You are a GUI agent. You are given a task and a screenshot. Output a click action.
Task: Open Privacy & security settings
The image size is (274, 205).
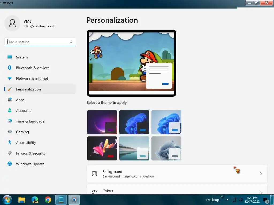(40, 153)
